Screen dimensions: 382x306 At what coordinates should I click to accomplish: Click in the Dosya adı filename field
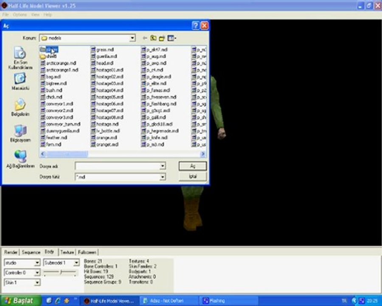(118, 166)
